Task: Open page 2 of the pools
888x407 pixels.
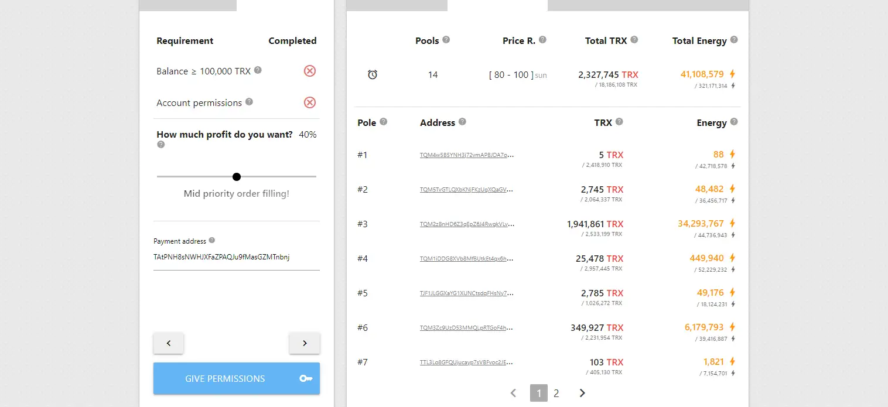Action: coord(556,394)
